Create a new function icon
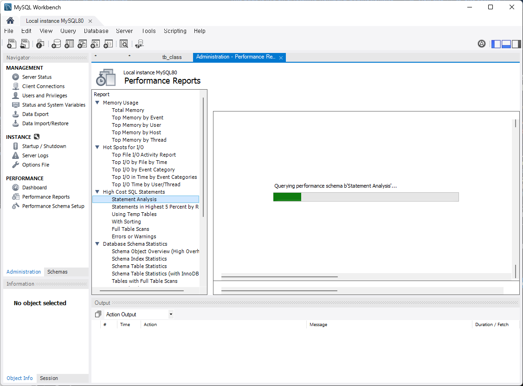 [108, 44]
